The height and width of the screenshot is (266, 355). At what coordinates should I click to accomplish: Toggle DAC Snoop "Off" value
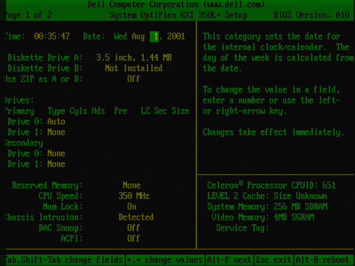tap(133, 228)
